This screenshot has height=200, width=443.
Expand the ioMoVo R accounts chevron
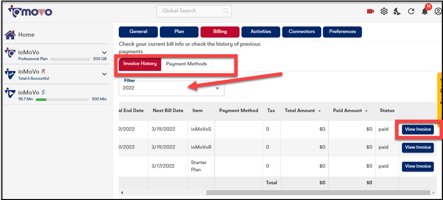(104, 74)
